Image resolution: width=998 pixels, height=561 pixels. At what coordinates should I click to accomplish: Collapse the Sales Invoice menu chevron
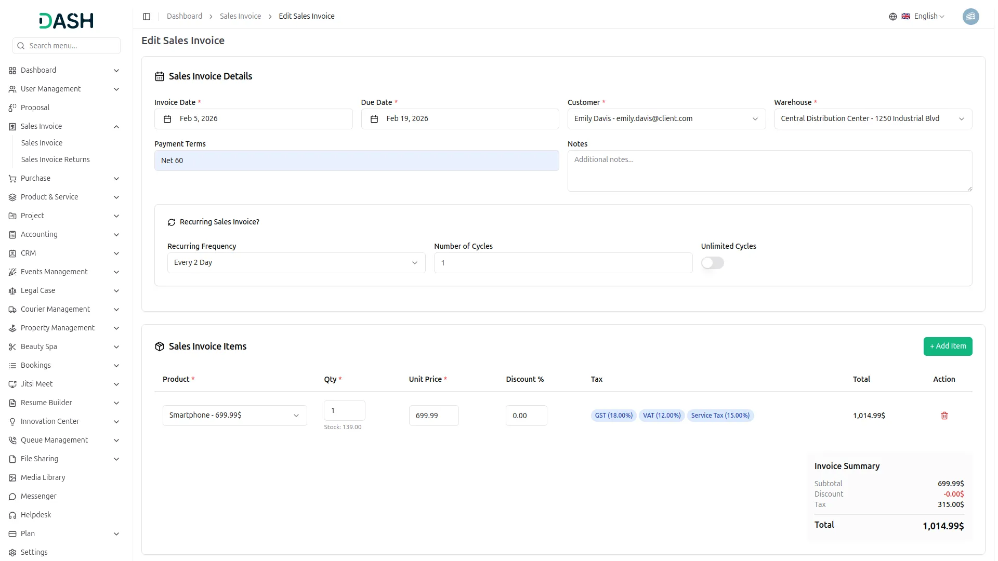[x=116, y=127]
